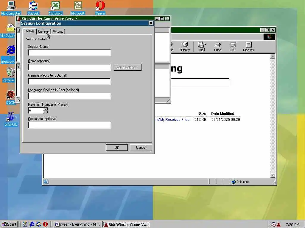Select the Microsoft Excel desktop shortcut
Screen dimensions: 305x228
point(55,8)
